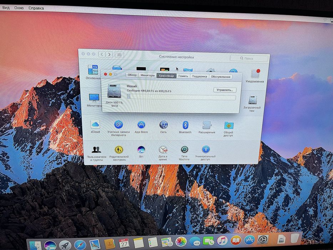The height and width of the screenshot is (250, 333).
Task: Open Reminders from the Dock
Action: [153, 242]
